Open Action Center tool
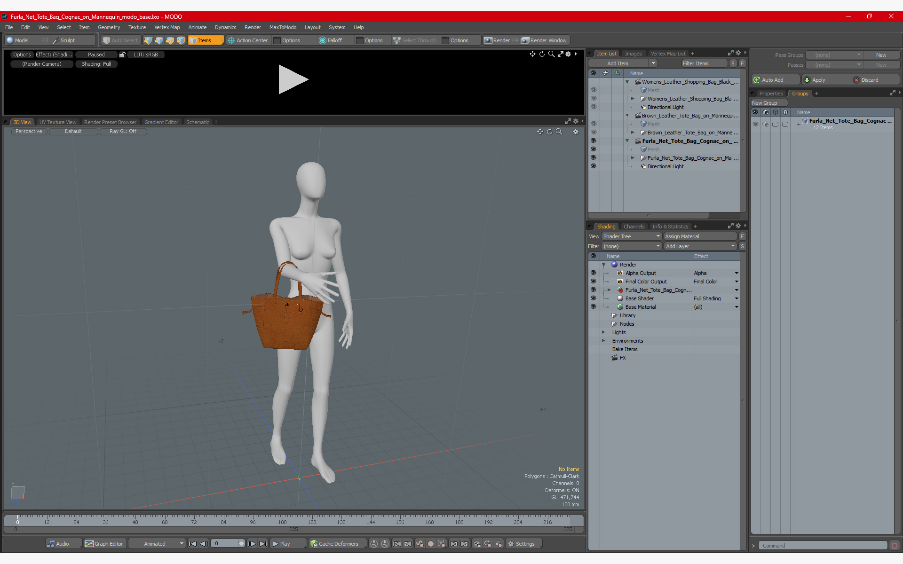 (x=248, y=40)
